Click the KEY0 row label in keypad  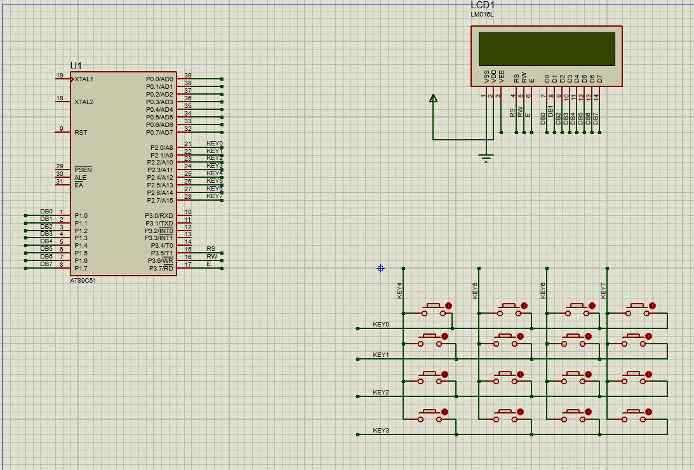[x=380, y=325]
